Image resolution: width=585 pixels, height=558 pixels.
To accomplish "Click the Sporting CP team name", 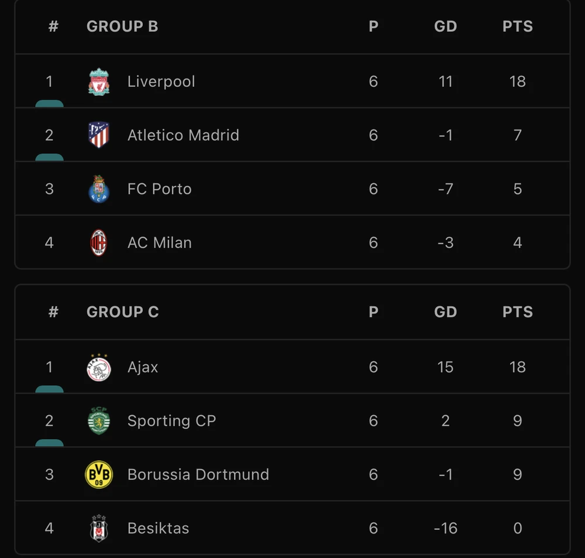I will tap(171, 421).
